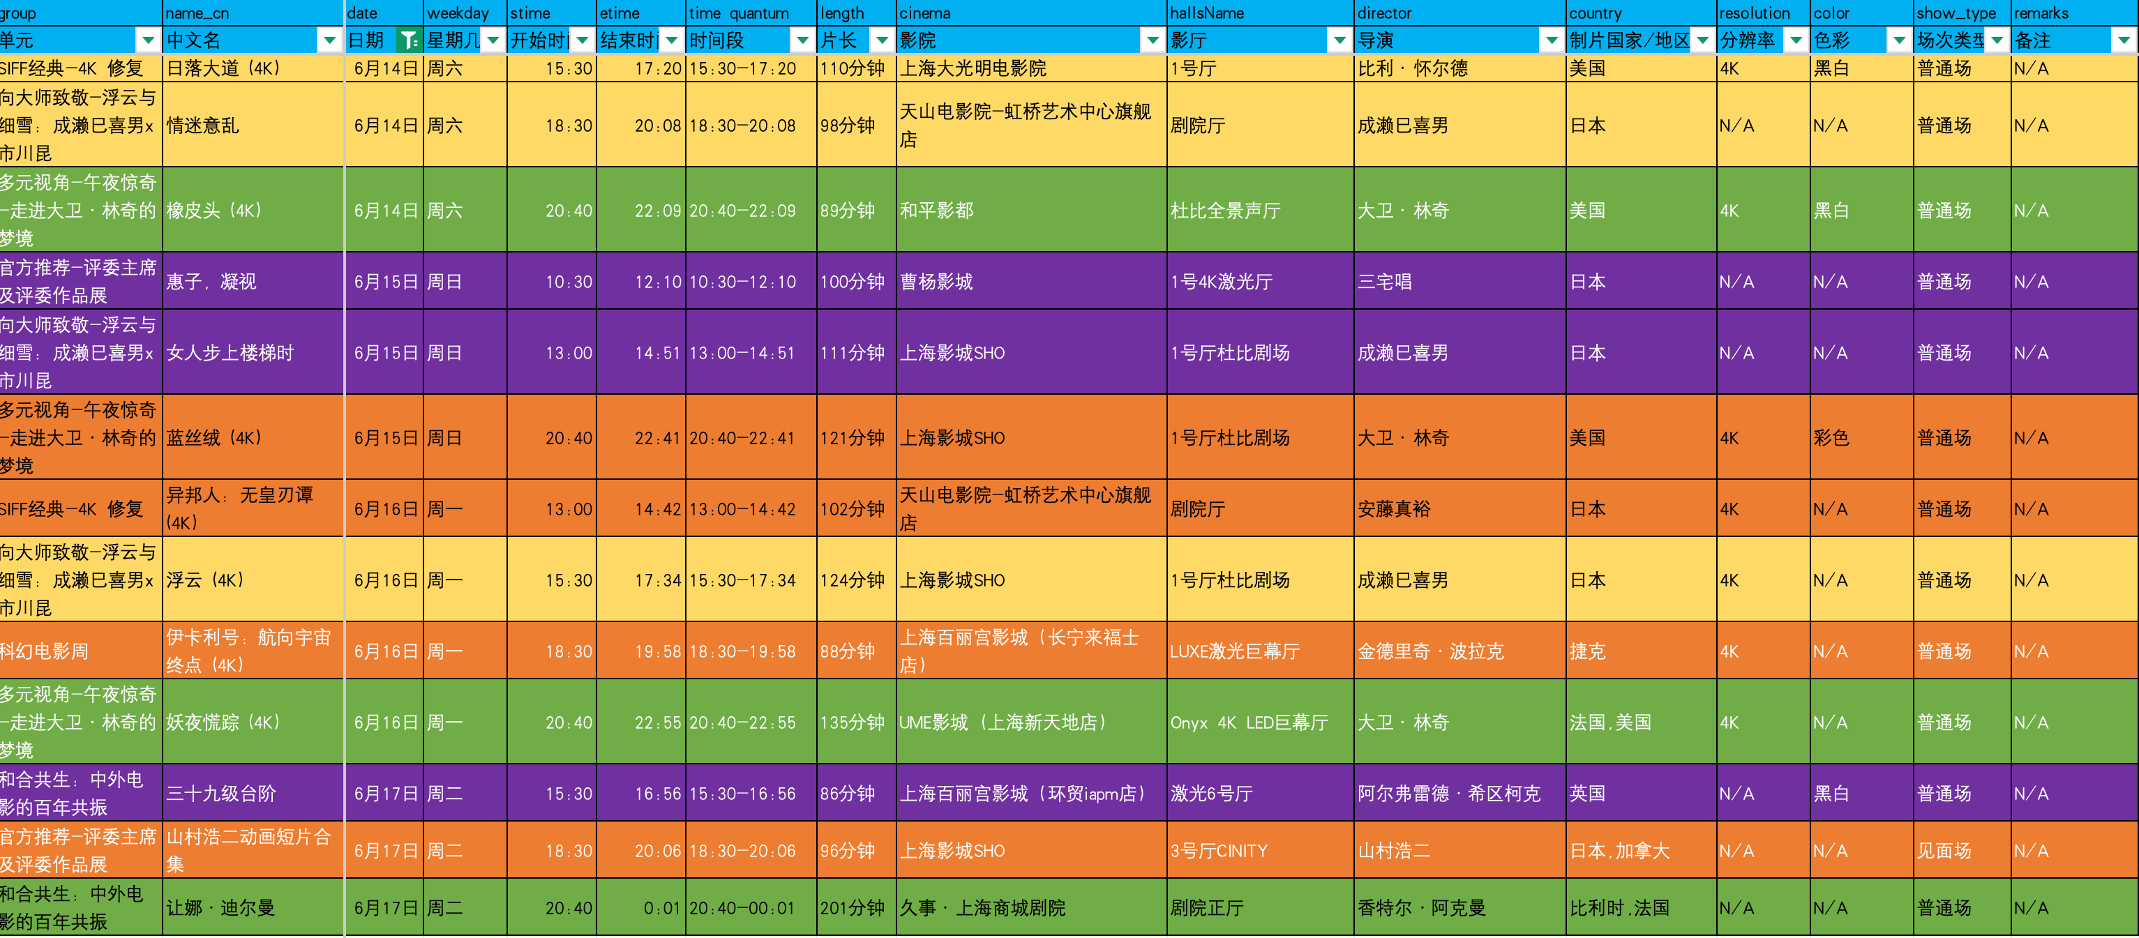This screenshot has height=938, width=2139.
Task: Select the 'show_type' header cell
Action: [1961, 13]
